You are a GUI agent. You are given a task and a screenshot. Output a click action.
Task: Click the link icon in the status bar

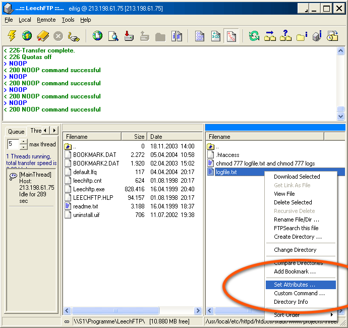tap(67, 321)
